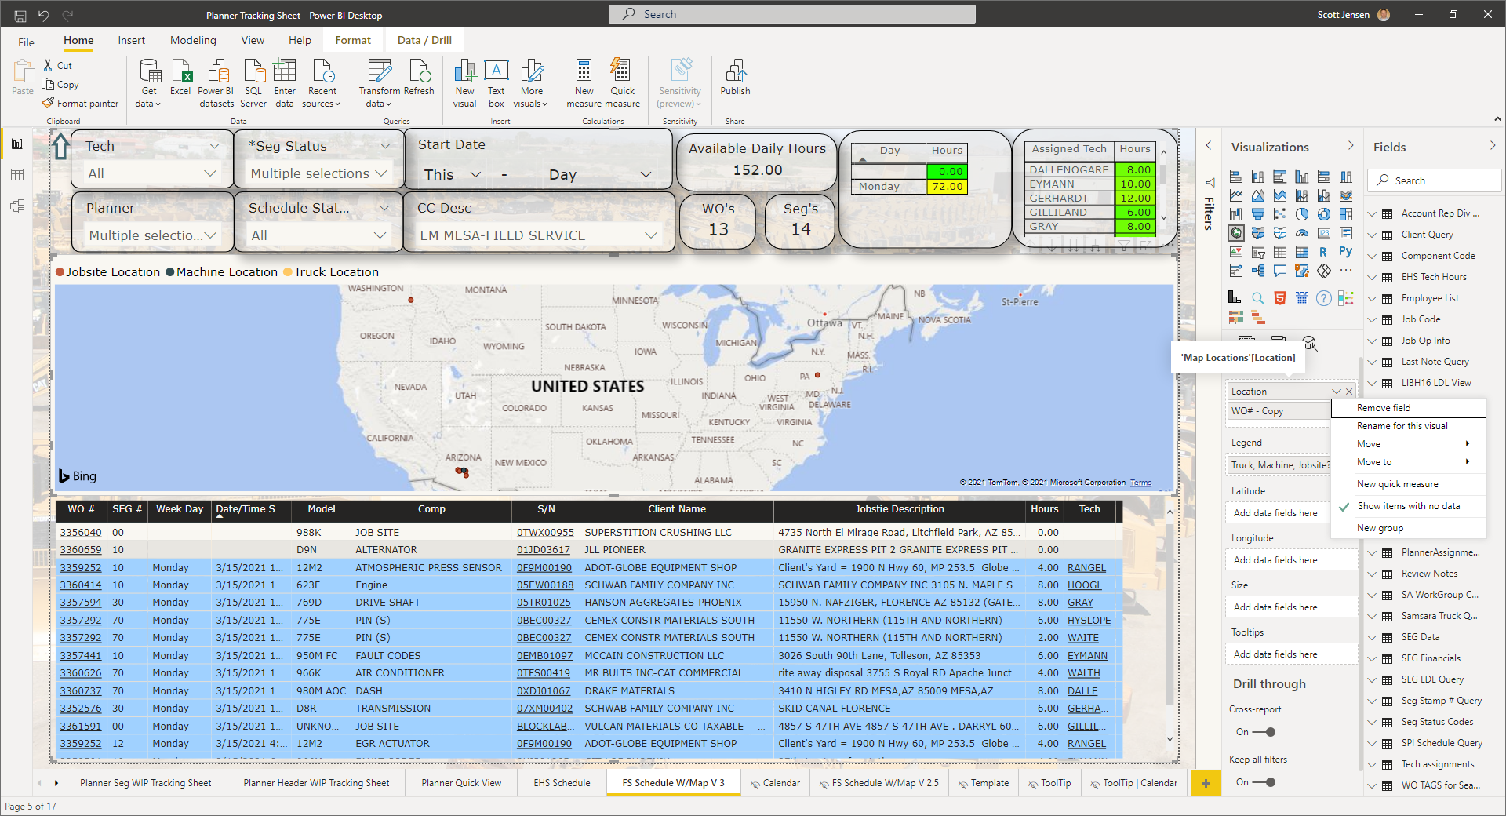The image size is (1506, 816).
Task: Switch to Data view sidebar icon
Action: coord(17,175)
